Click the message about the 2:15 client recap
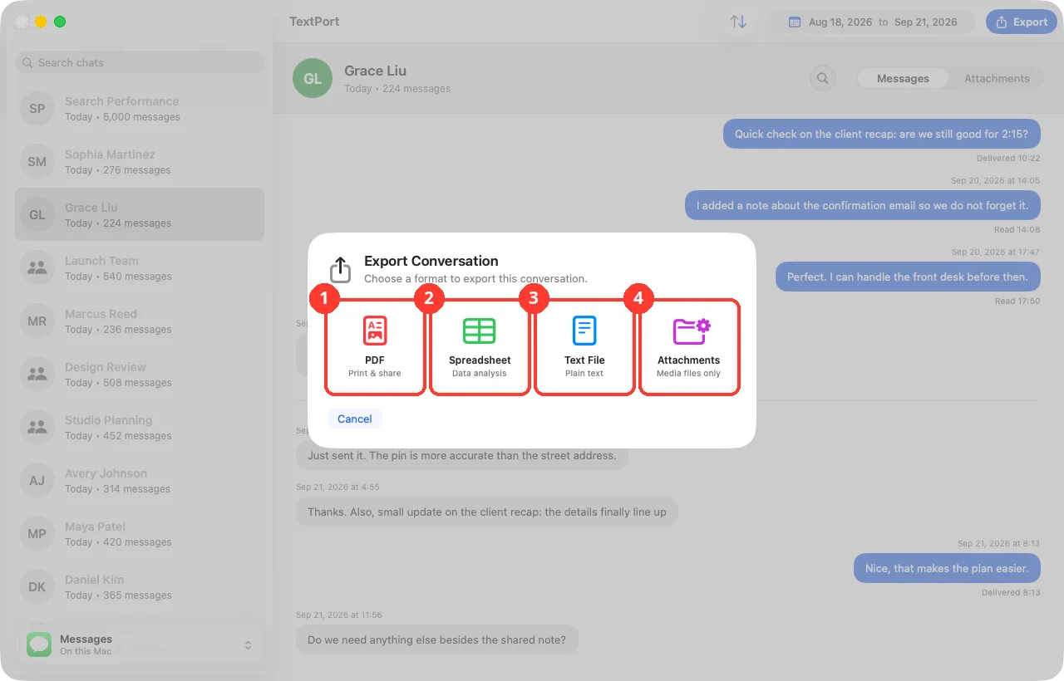1064x681 pixels. [x=881, y=134]
